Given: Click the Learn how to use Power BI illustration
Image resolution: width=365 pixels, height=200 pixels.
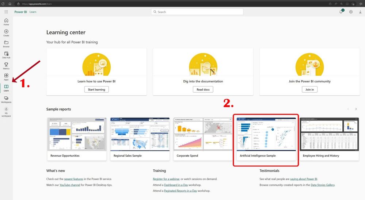Looking at the screenshot, I should 96,65.
